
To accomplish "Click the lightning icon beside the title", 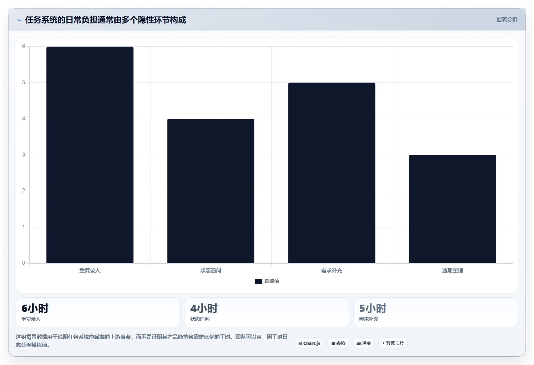I will 19,20.
